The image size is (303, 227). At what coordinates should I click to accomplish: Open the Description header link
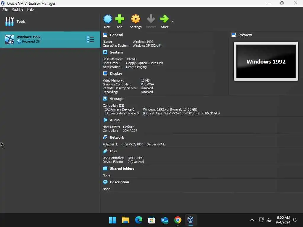[x=120, y=182]
